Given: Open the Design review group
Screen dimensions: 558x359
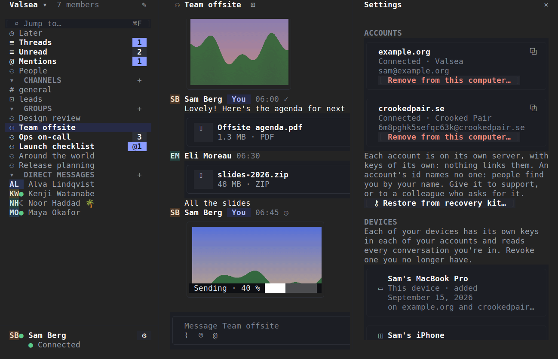Looking at the screenshot, I should (x=78, y=118).
